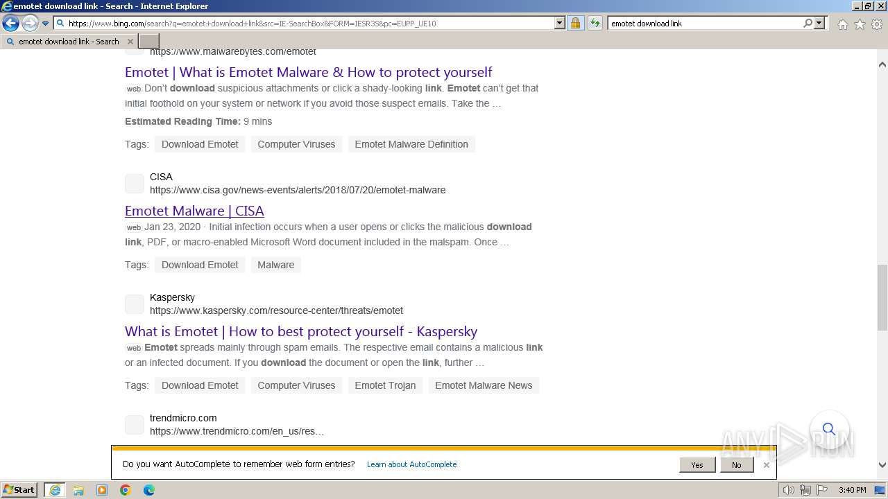Screen dimensions: 888x499
Task: Click the Home icon
Action: (x=842, y=24)
